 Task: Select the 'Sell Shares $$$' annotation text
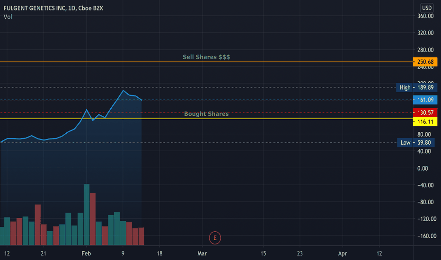pyautogui.click(x=206, y=57)
